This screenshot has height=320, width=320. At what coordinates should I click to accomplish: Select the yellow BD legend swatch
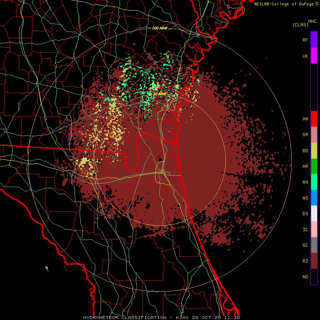coord(314,150)
